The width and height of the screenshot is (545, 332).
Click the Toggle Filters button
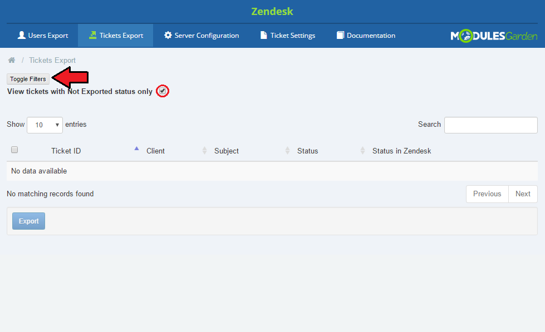coord(28,79)
